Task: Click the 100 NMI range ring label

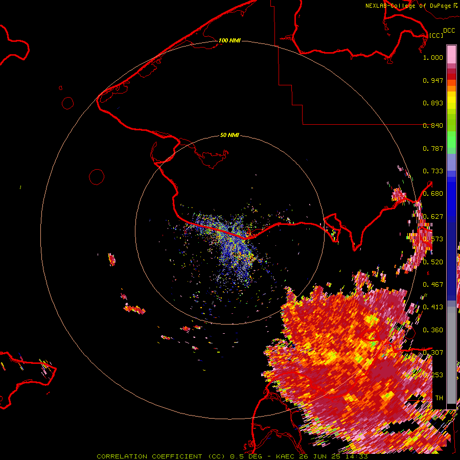Action: click(x=229, y=40)
